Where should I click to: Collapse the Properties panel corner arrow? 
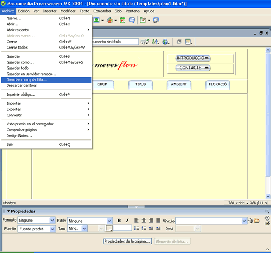tap(268, 249)
